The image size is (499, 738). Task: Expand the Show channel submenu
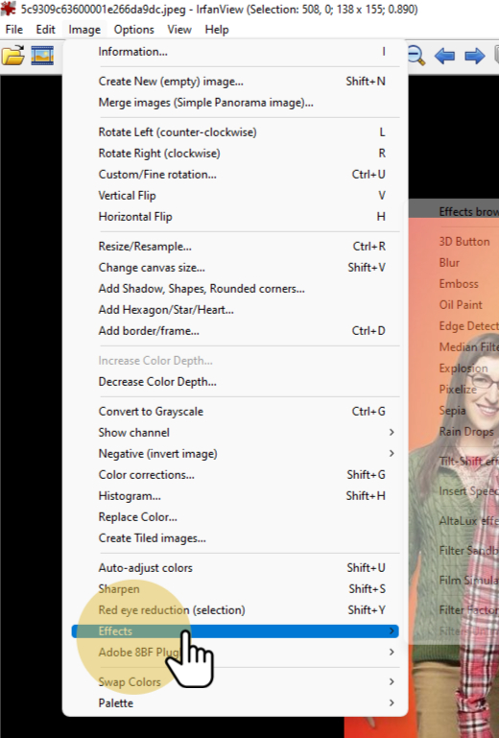point(235,433)
